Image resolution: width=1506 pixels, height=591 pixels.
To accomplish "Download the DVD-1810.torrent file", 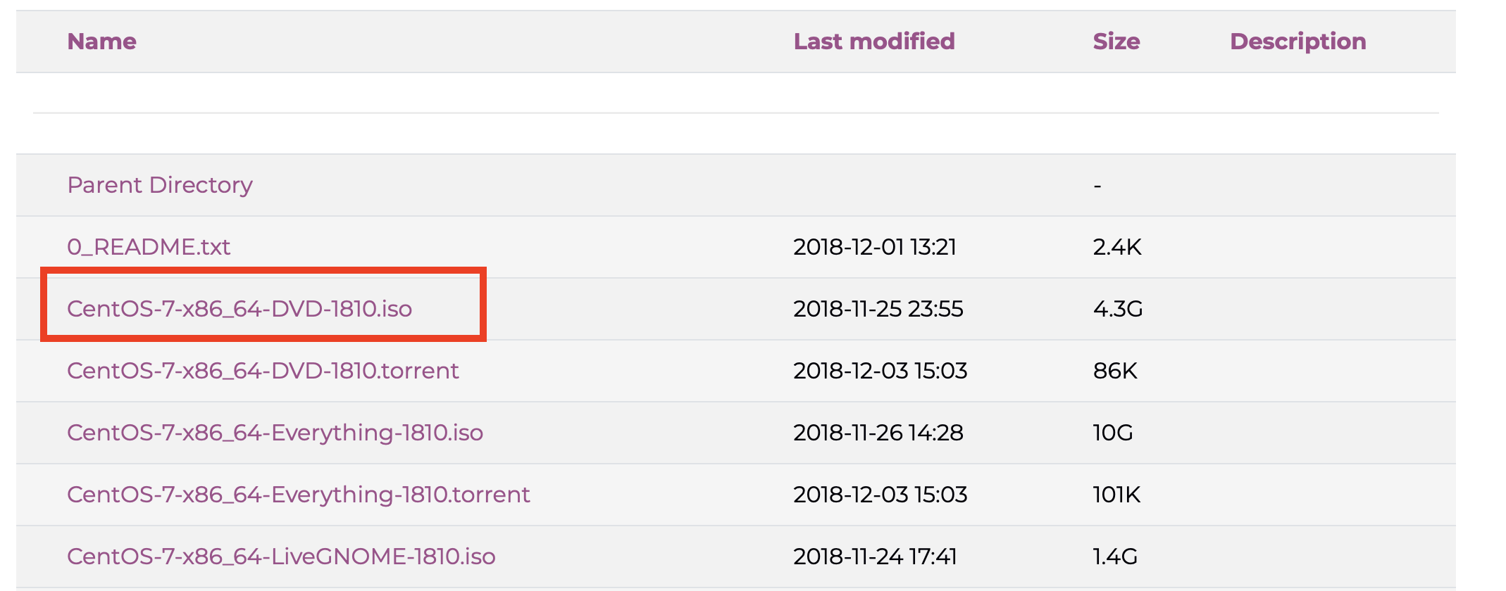I will (x=263, y=371).
